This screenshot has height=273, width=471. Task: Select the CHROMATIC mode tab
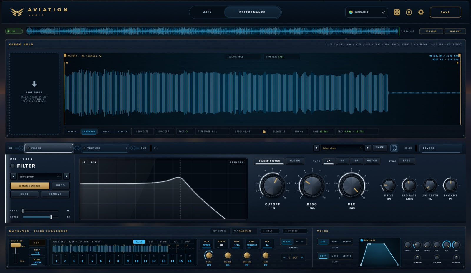point(89,131)
